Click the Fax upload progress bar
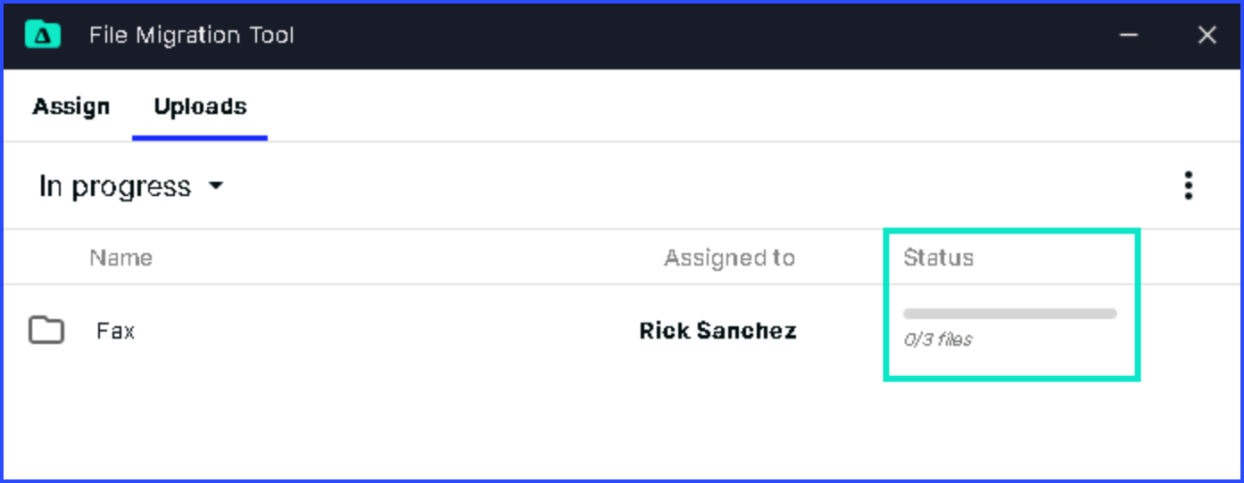This screenshot has width=1244, height=483. [x=1010, y=314]
